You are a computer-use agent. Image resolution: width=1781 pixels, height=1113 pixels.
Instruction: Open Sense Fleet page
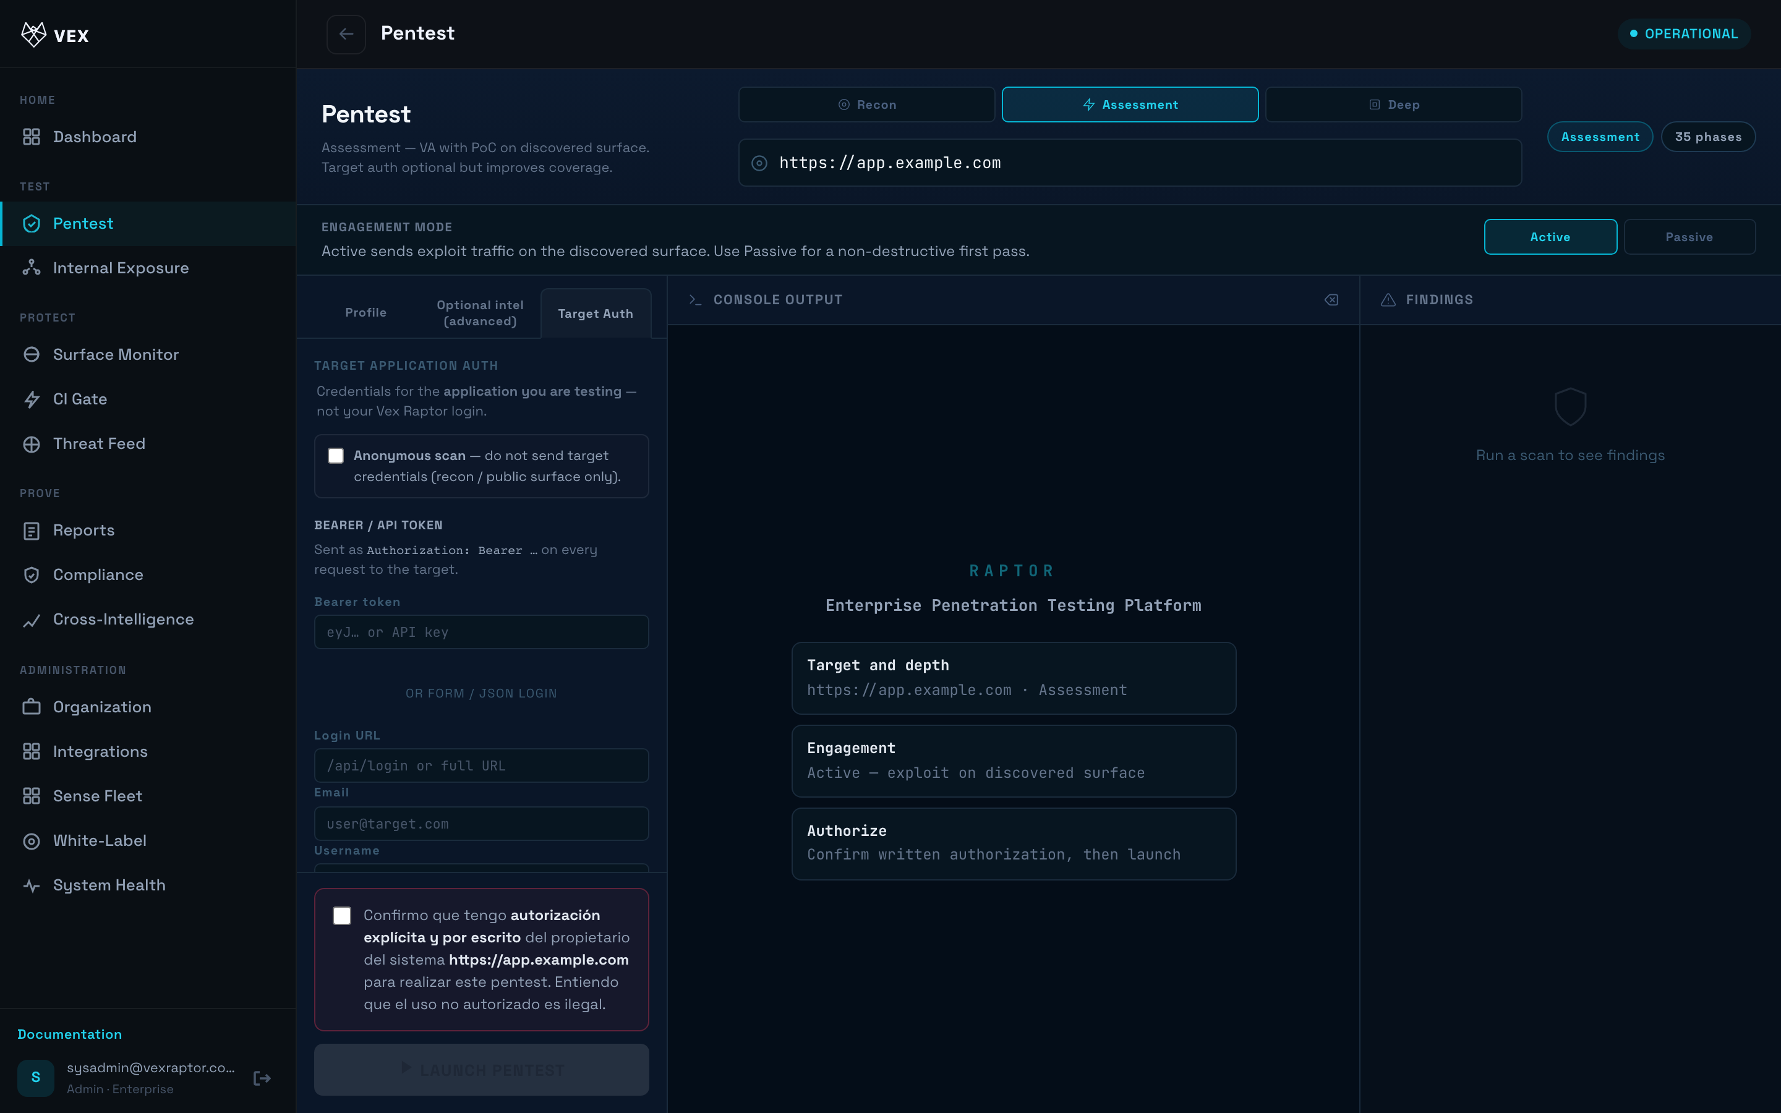click(147, 796)
